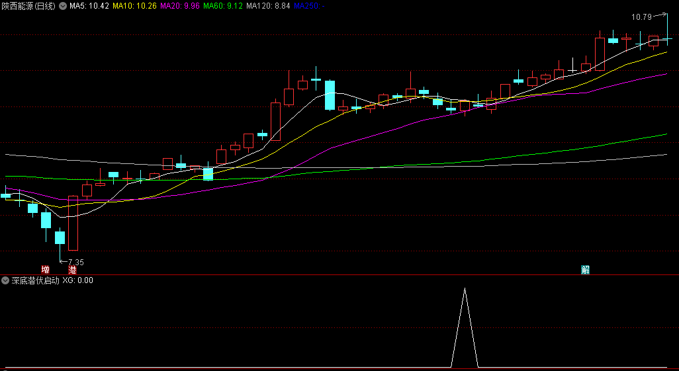679x371 pixels.
Task: Select the MA250 label
Action: pos(309,6)
